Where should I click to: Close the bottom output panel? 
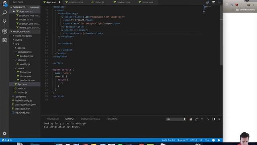click(219, 119)
